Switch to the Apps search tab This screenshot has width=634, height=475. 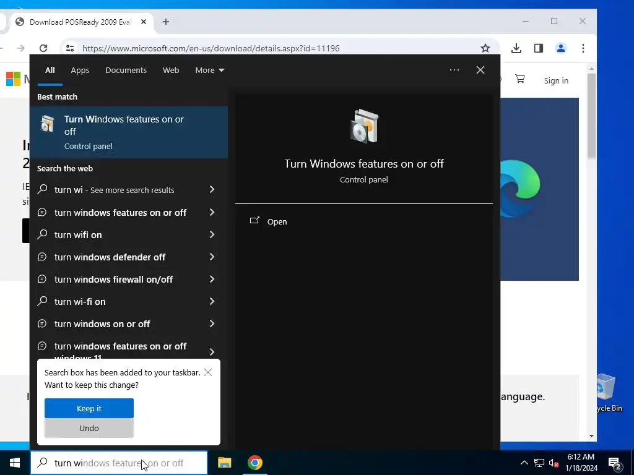[x=80, y=71]
